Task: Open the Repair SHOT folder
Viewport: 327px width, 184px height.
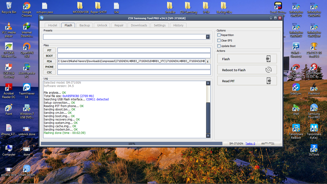Action: (x=98, y=8)
